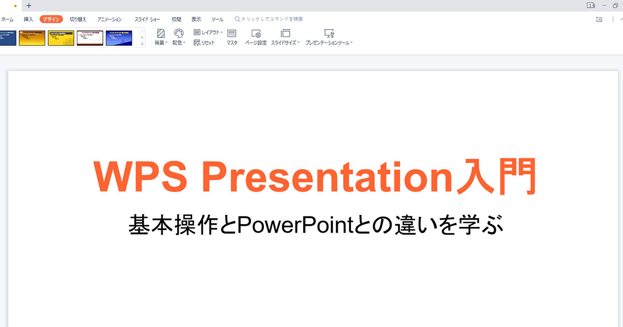Click the リセット (Reset) button

[x=204, y=43]
